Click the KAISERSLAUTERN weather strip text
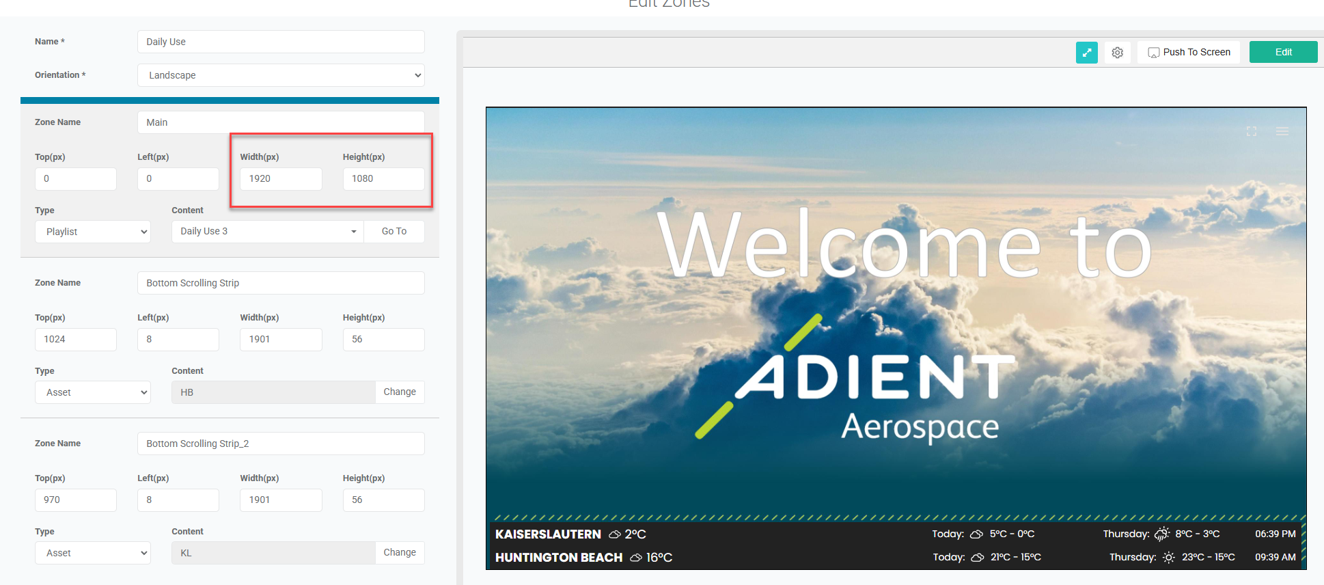Screen dimensions: 1324x585 [548, 534]
